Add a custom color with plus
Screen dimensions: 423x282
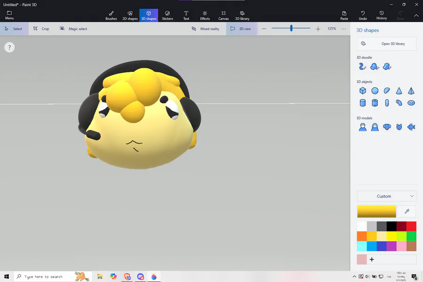(x=372, y=259)
